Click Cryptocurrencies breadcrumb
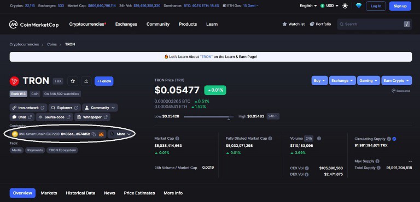Image resolution: width=420 pixels, height=202 pixels. pyautogui.click(x=25, y=44)
